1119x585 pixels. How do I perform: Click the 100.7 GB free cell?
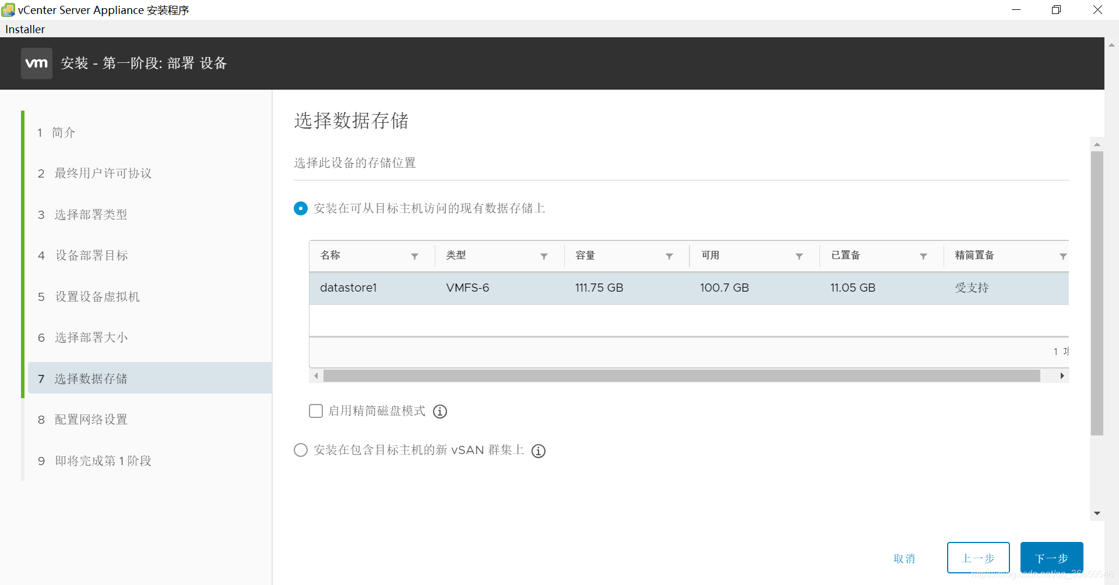pos(724,288)
